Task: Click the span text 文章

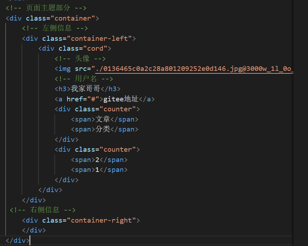Action: coord(103,119)
